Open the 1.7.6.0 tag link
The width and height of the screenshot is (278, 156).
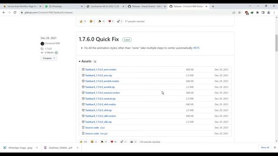pyautogui.click(x=48, y=49)
